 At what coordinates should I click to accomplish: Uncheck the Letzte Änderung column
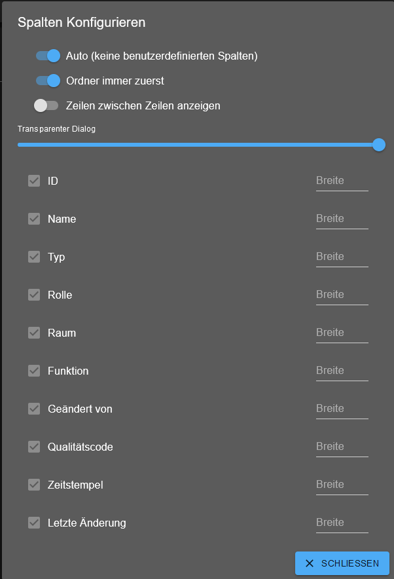(34, 523)
